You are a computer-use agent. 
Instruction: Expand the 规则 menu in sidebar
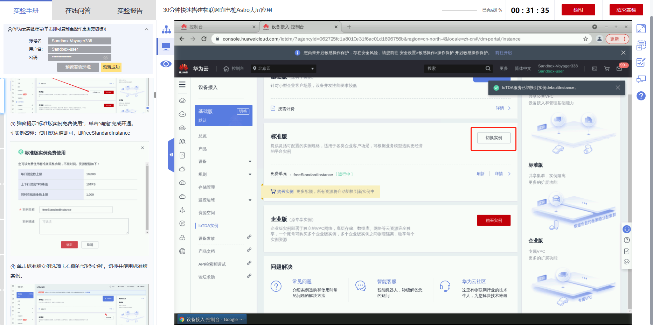pyautogui.click(x=250, y=175)
